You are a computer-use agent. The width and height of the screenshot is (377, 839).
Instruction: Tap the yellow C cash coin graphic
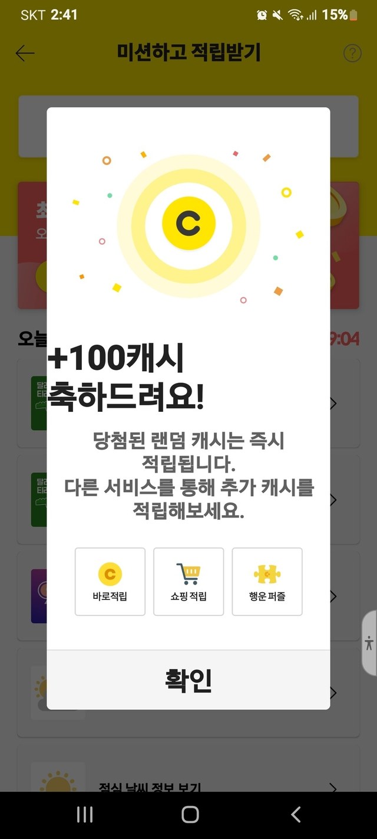point(188,223)
